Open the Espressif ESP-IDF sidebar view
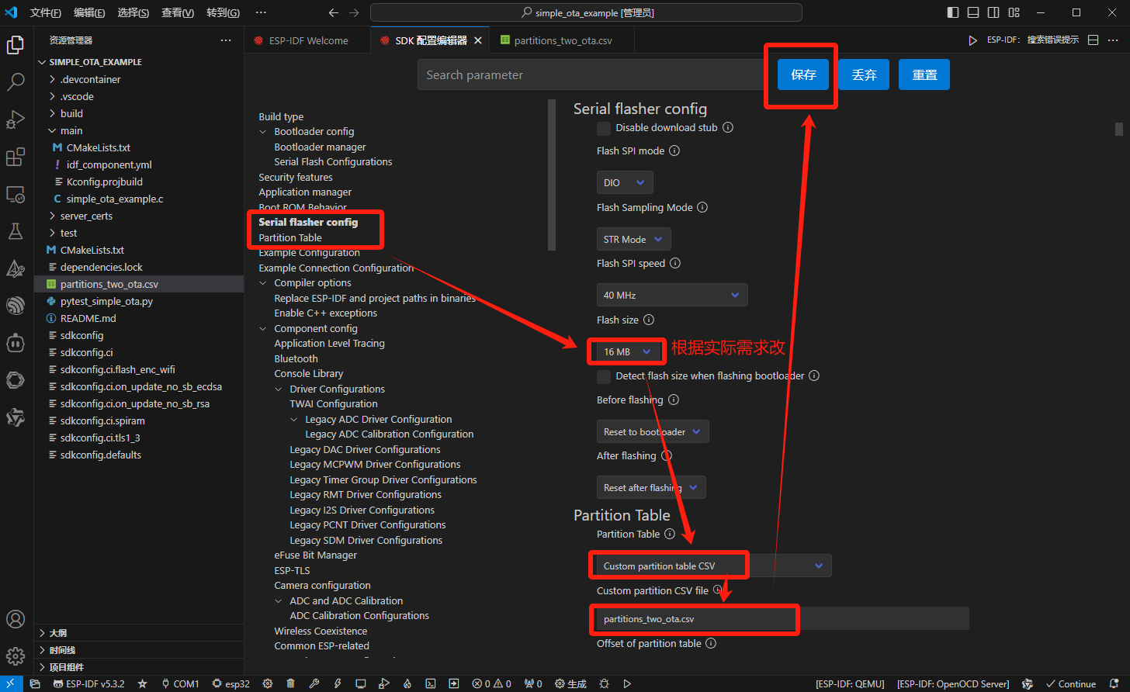Screen dimensions: 1130x692 [x=16, y=306]
